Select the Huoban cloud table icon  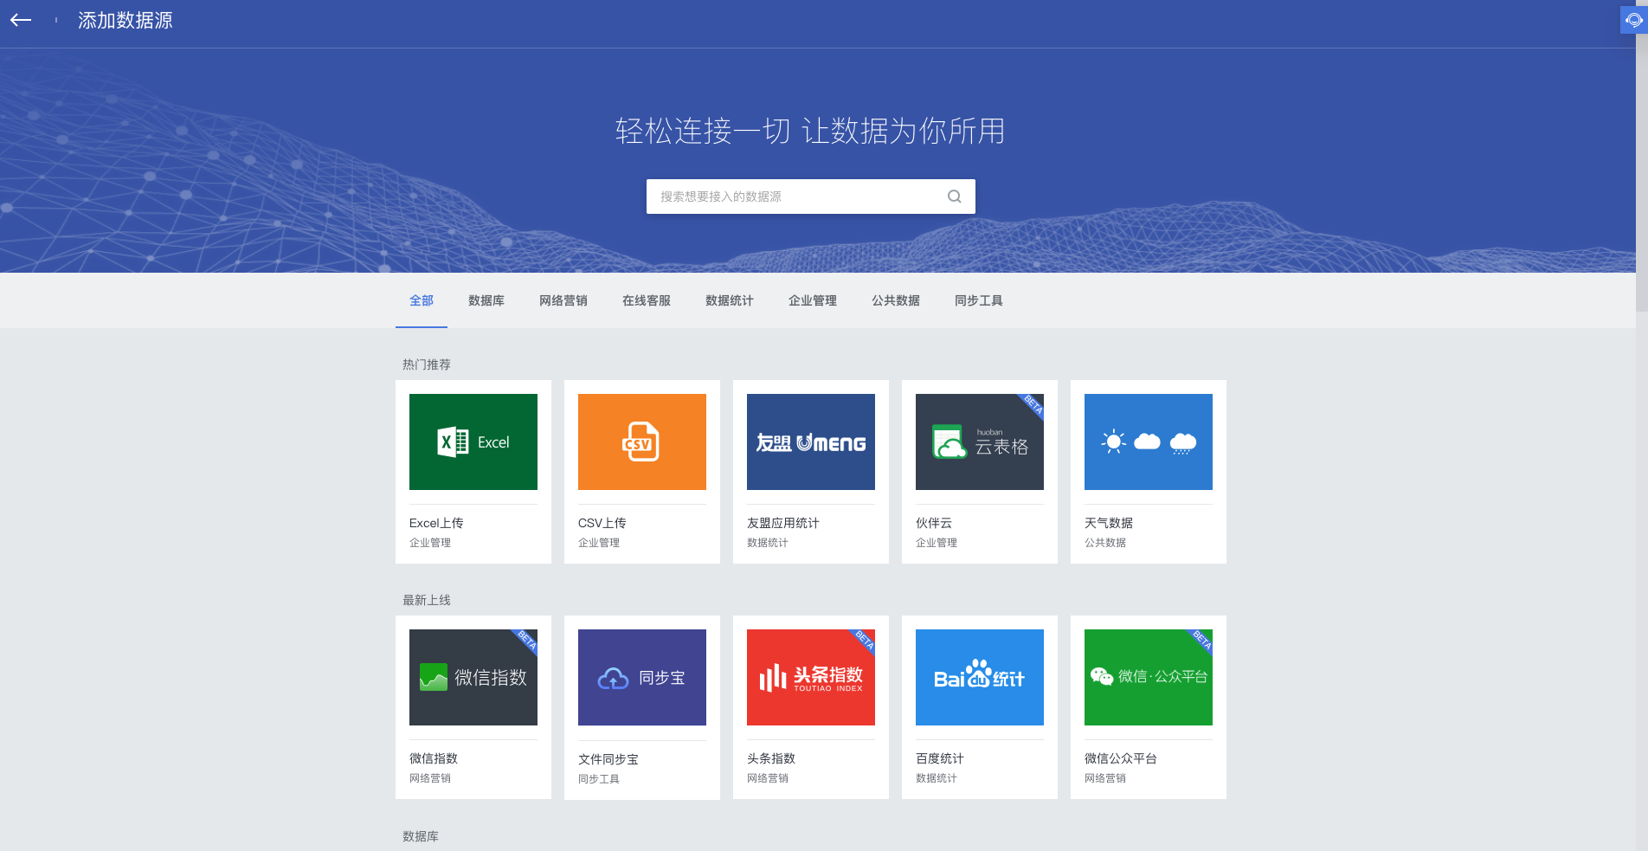tap(979, 442)
